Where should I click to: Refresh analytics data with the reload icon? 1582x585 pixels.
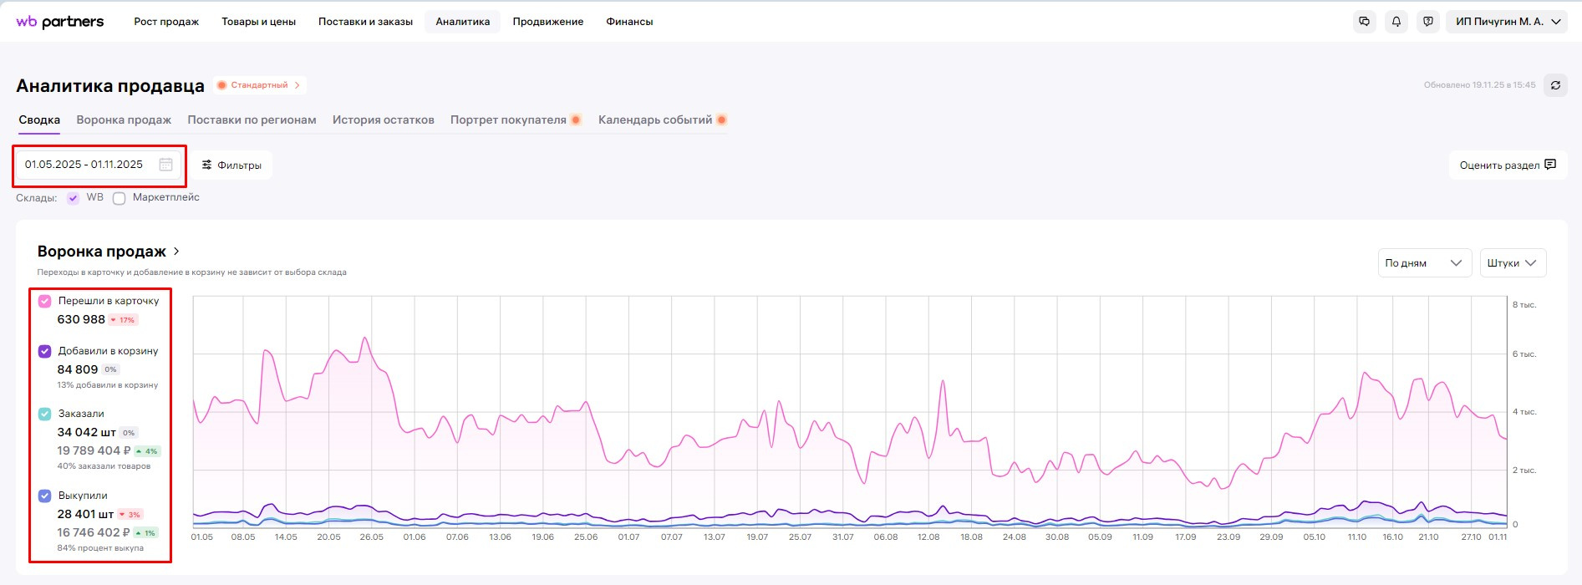point(1555,85)
